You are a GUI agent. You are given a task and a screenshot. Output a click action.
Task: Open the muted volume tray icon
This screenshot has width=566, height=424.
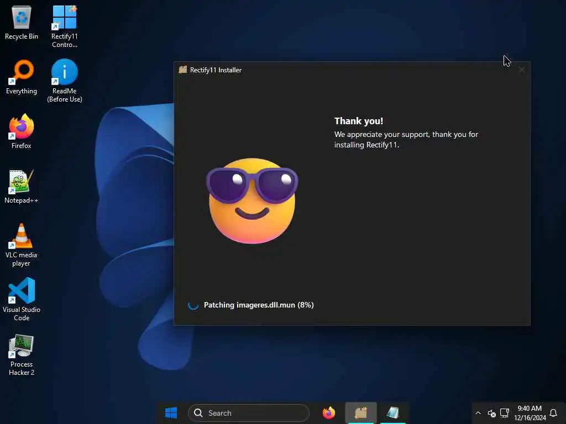pos(491,413)
